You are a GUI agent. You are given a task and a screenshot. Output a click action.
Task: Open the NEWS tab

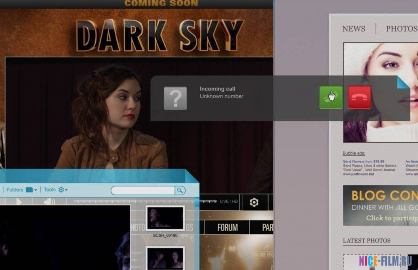click(x=354, y=29)
